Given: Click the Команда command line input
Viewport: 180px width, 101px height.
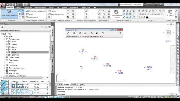Looking at the screenshot, I should pos(117,95).
